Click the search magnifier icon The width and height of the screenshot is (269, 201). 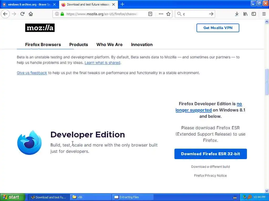(179, 14)
